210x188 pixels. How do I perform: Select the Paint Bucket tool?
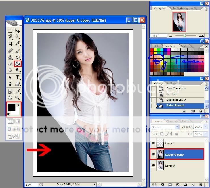coord(18,64)
